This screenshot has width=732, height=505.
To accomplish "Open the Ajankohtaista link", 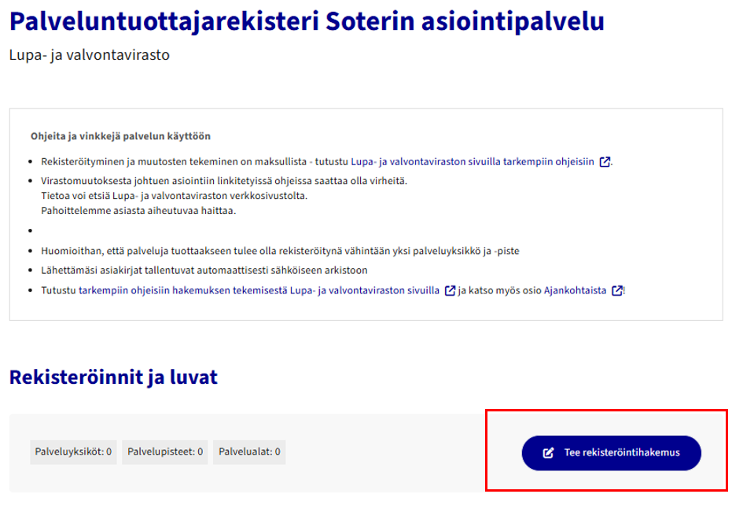I will [x=575, y=290].
